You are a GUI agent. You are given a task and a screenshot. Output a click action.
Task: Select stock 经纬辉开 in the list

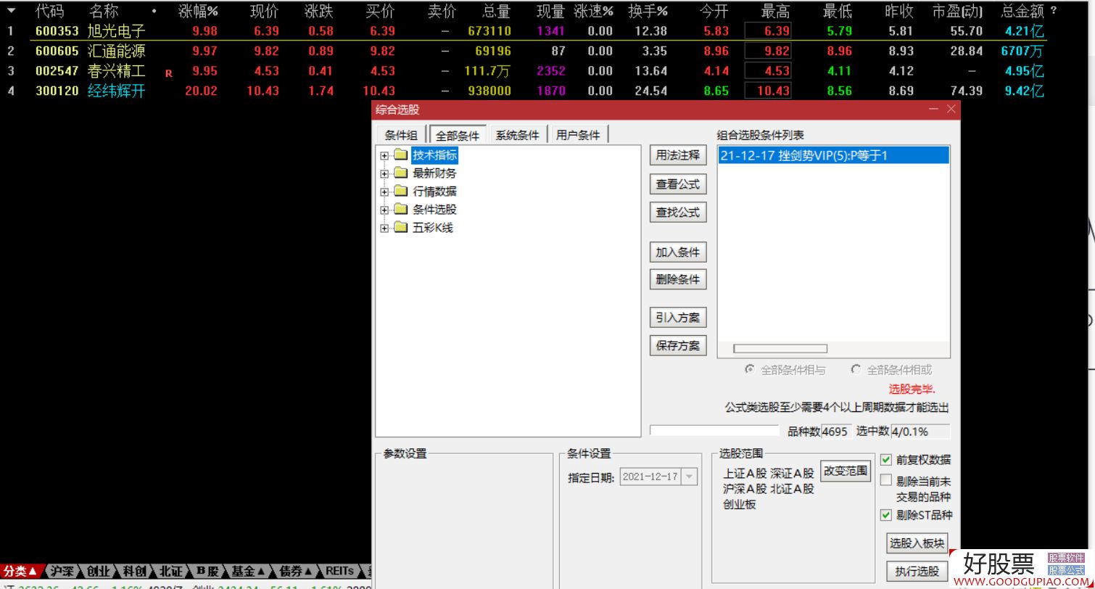(117, 91)
